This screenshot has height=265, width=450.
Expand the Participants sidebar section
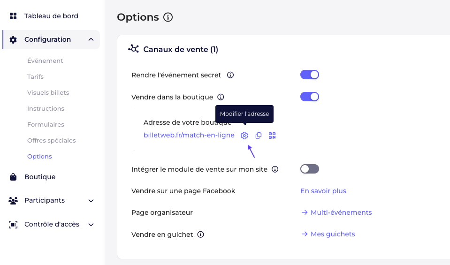(91, 201)
